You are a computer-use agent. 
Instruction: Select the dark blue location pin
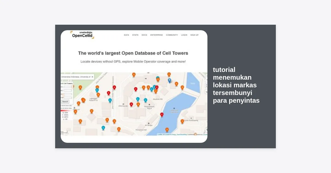(170, 80)
